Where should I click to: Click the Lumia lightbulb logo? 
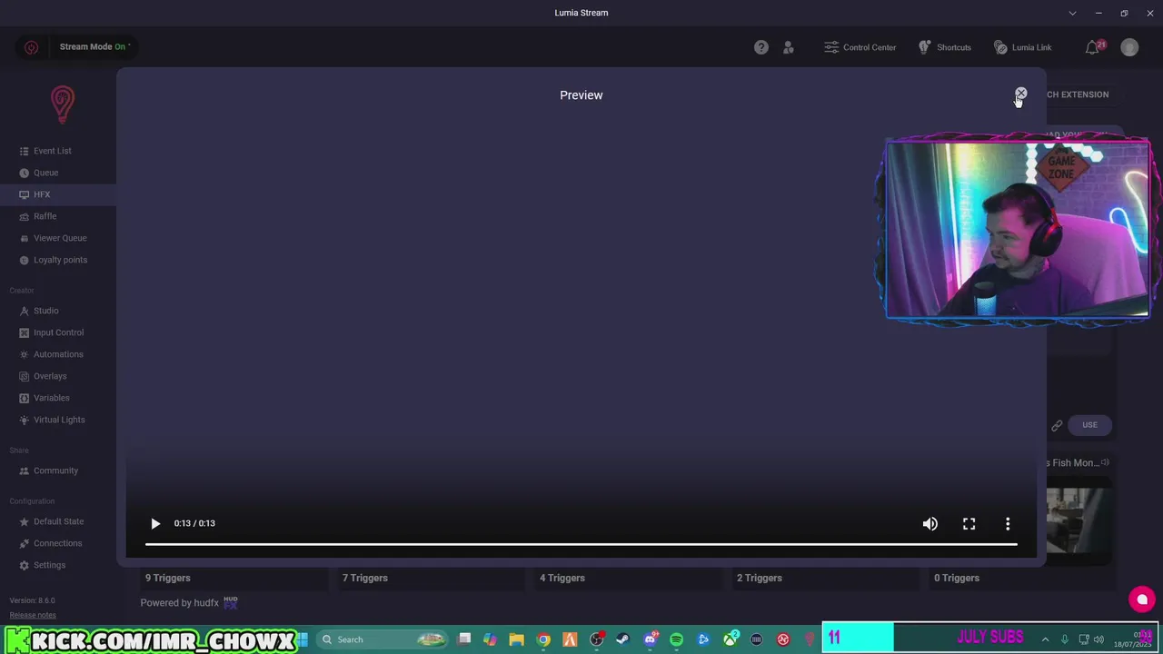pyautogui.click(x=62, y=104)
